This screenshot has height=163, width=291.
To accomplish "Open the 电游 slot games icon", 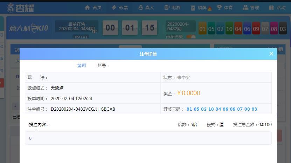I will point(167,7).
